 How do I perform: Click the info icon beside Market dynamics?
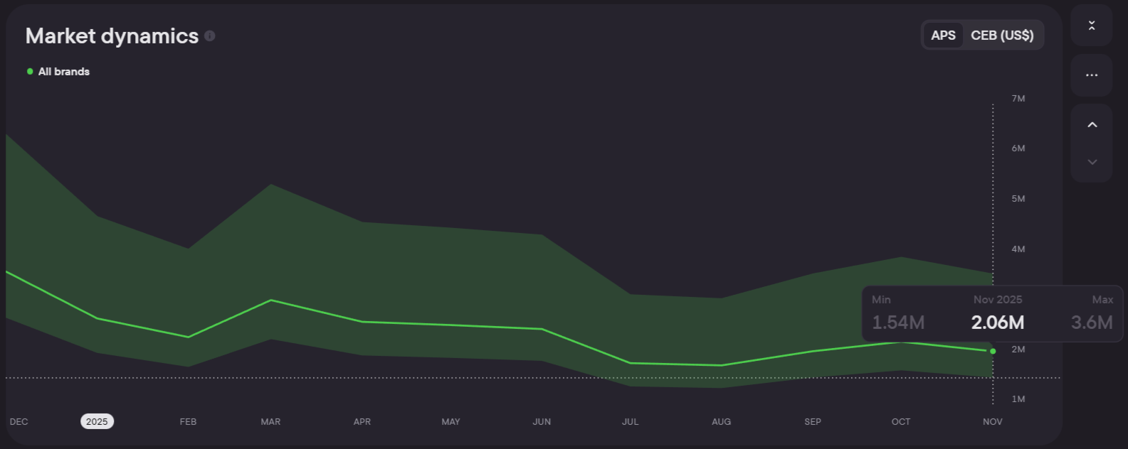(210, 36)
